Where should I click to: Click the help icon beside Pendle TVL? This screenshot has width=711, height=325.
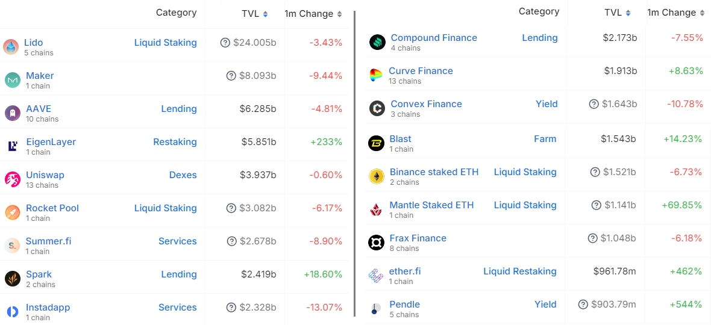(583, 305)
